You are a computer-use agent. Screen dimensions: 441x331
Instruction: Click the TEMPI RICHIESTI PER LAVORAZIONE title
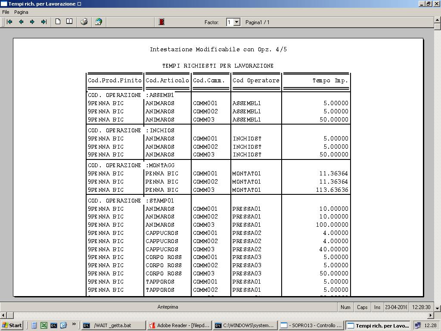[x=218, y=66]
